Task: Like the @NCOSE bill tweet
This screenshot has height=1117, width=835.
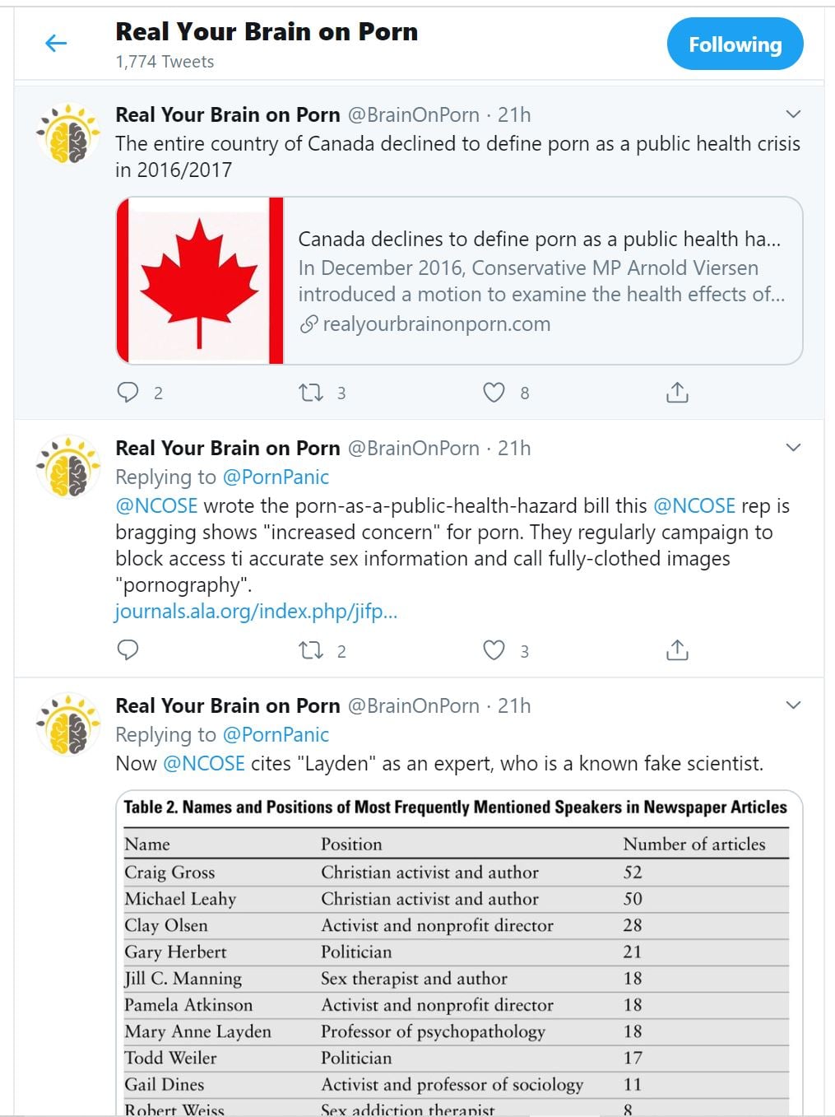Action: 494,650
